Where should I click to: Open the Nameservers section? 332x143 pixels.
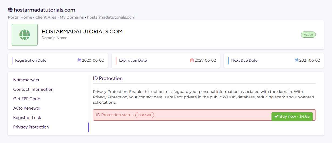26,80
